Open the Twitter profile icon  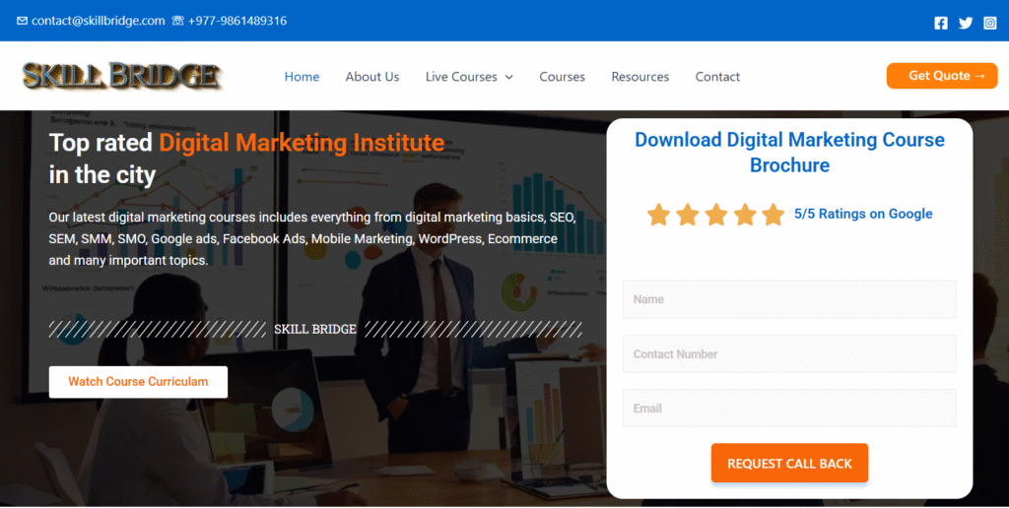[966, 23]
